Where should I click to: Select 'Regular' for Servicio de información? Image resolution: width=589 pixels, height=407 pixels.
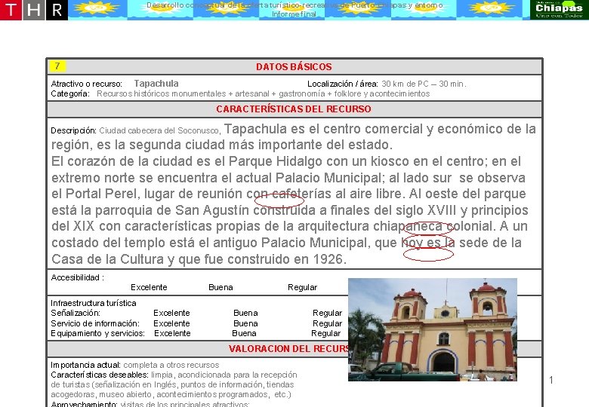(x=327, y=323)
